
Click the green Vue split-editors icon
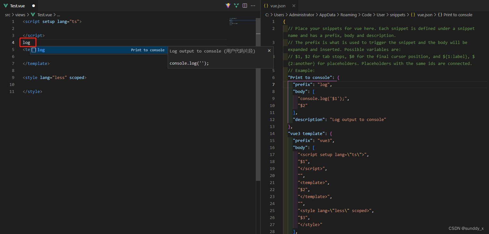tap(236, 6)
